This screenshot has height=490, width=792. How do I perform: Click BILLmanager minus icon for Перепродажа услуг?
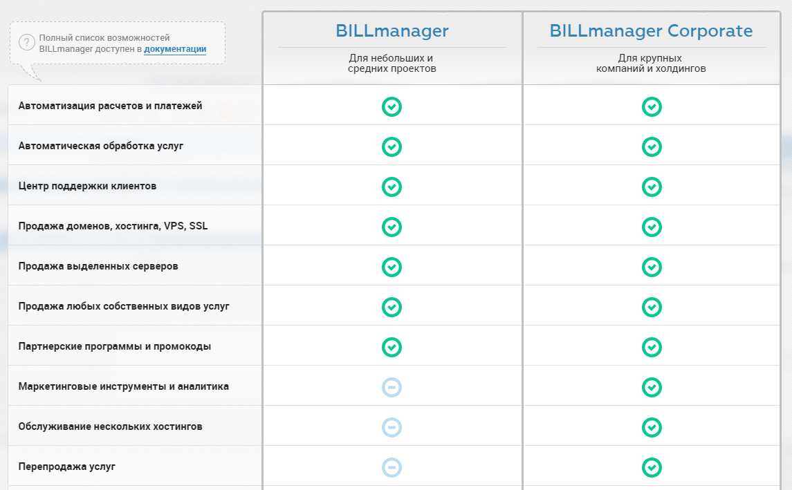click(392, 467)
